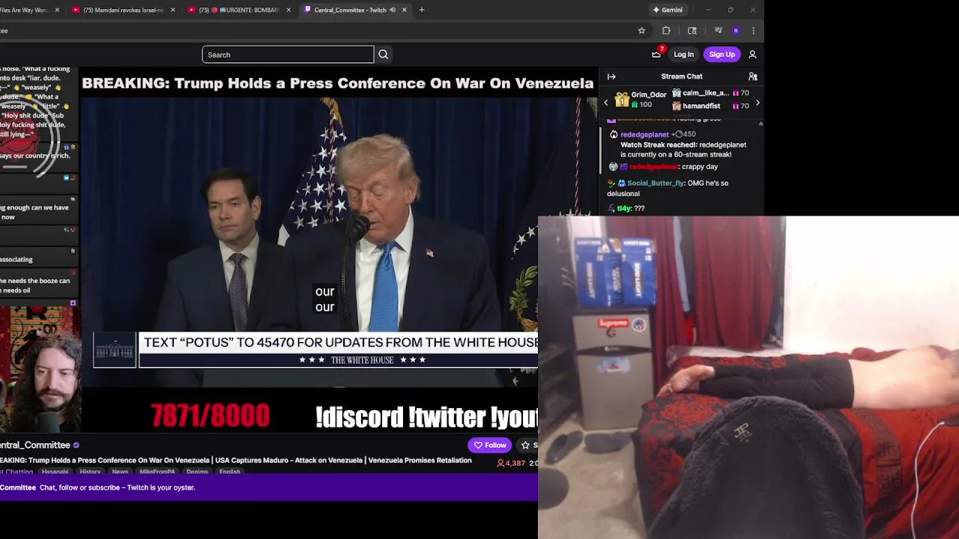The width and height of the screenshot is (959, 539).
Task: Click the Central_Committee verified badge
Action: (76, 445)
